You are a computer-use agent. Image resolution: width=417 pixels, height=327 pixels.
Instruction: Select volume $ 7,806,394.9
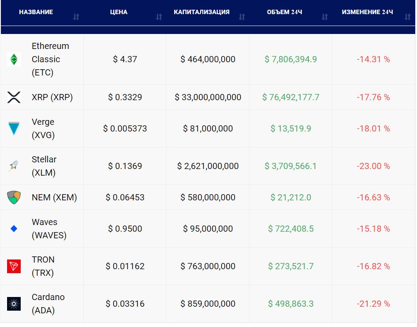[290, 59]
